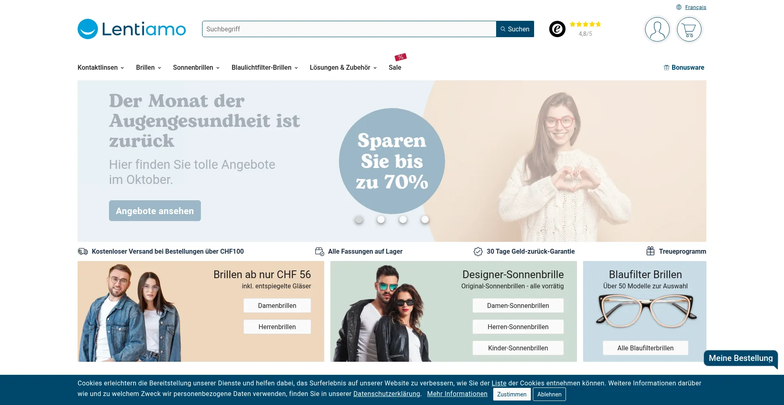Expand the Lösungen & Zubehör dropdown

click(x=343, y=68)
